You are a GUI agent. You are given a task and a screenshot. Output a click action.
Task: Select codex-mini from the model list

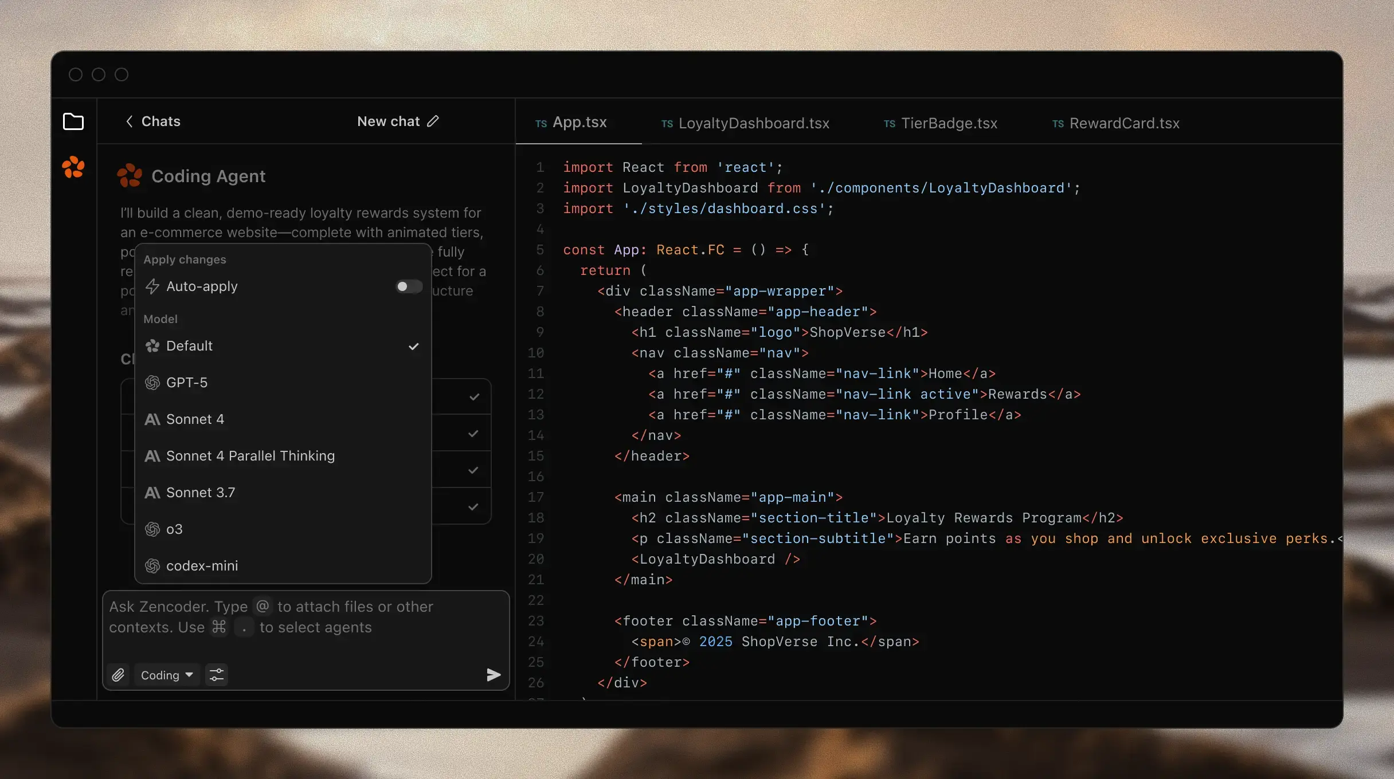(x=202, y=566)
